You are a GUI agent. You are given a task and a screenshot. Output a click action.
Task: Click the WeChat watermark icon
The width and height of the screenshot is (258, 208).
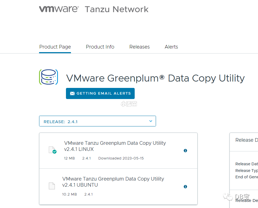tap(229, 197)
